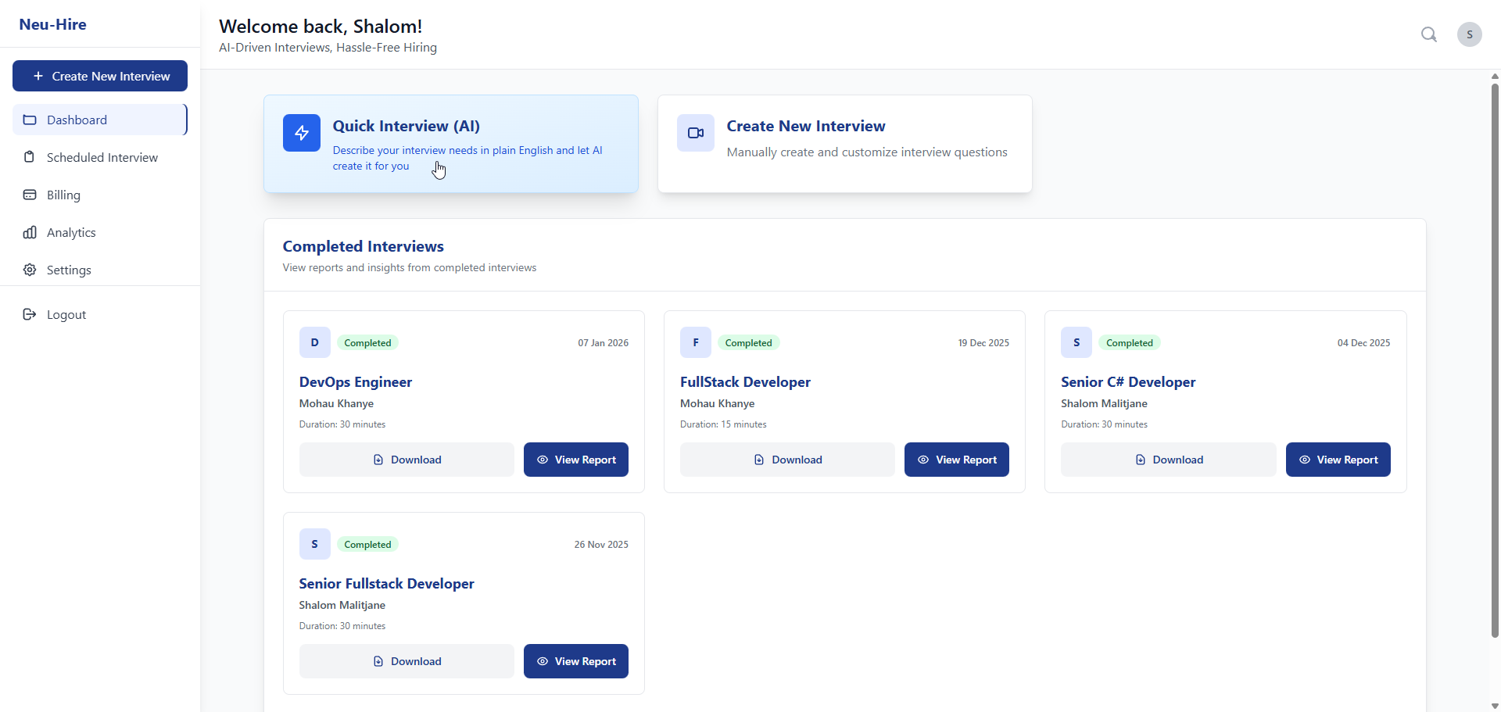The height and width of the screenshot is (712, 1501).
Task: Click the Dashboard folder icon
Action: pos(29,120)
